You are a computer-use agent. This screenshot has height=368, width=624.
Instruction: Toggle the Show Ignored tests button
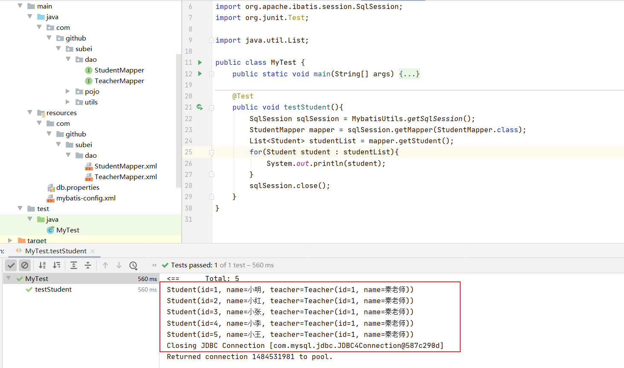click(x=25, y=265)
